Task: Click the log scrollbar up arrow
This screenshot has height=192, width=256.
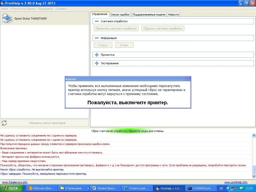Action: coord(254,135)
